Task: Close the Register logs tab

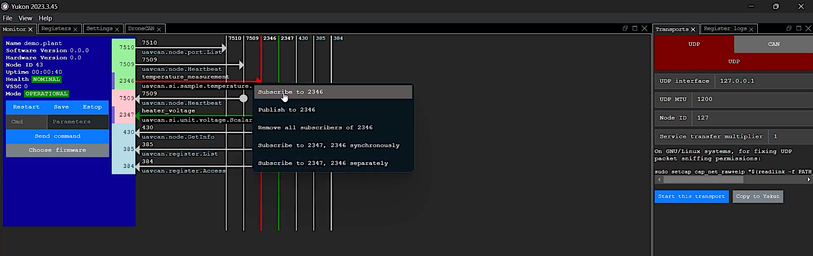Action: [x=751, y=29]
